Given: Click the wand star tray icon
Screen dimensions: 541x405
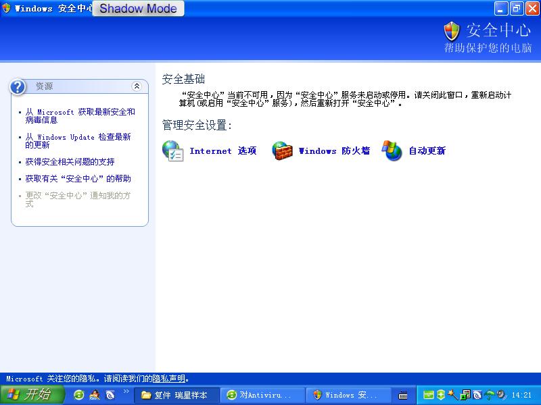Looking at the screenshot, I should tap(452, 395).
